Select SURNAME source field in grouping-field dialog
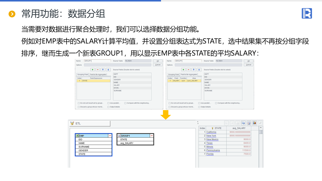The width and height of the screenshot is (322, 181). 132,91
